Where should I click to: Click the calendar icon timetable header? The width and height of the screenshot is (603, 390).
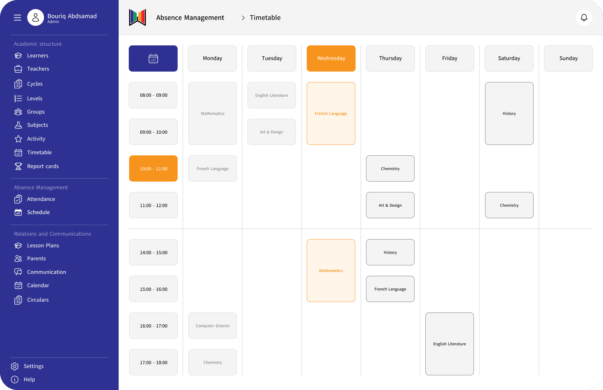(153, 59)
